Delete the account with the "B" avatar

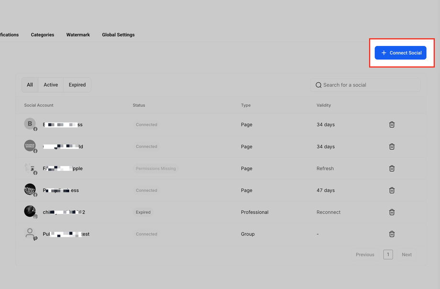[392, 124]
